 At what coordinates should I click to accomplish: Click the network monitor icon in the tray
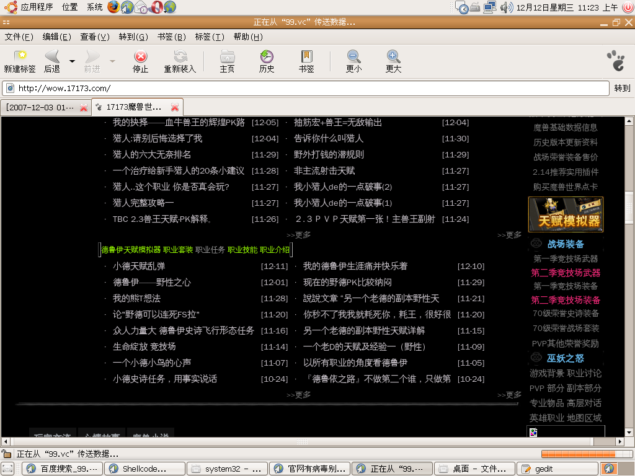pos(490,7)
